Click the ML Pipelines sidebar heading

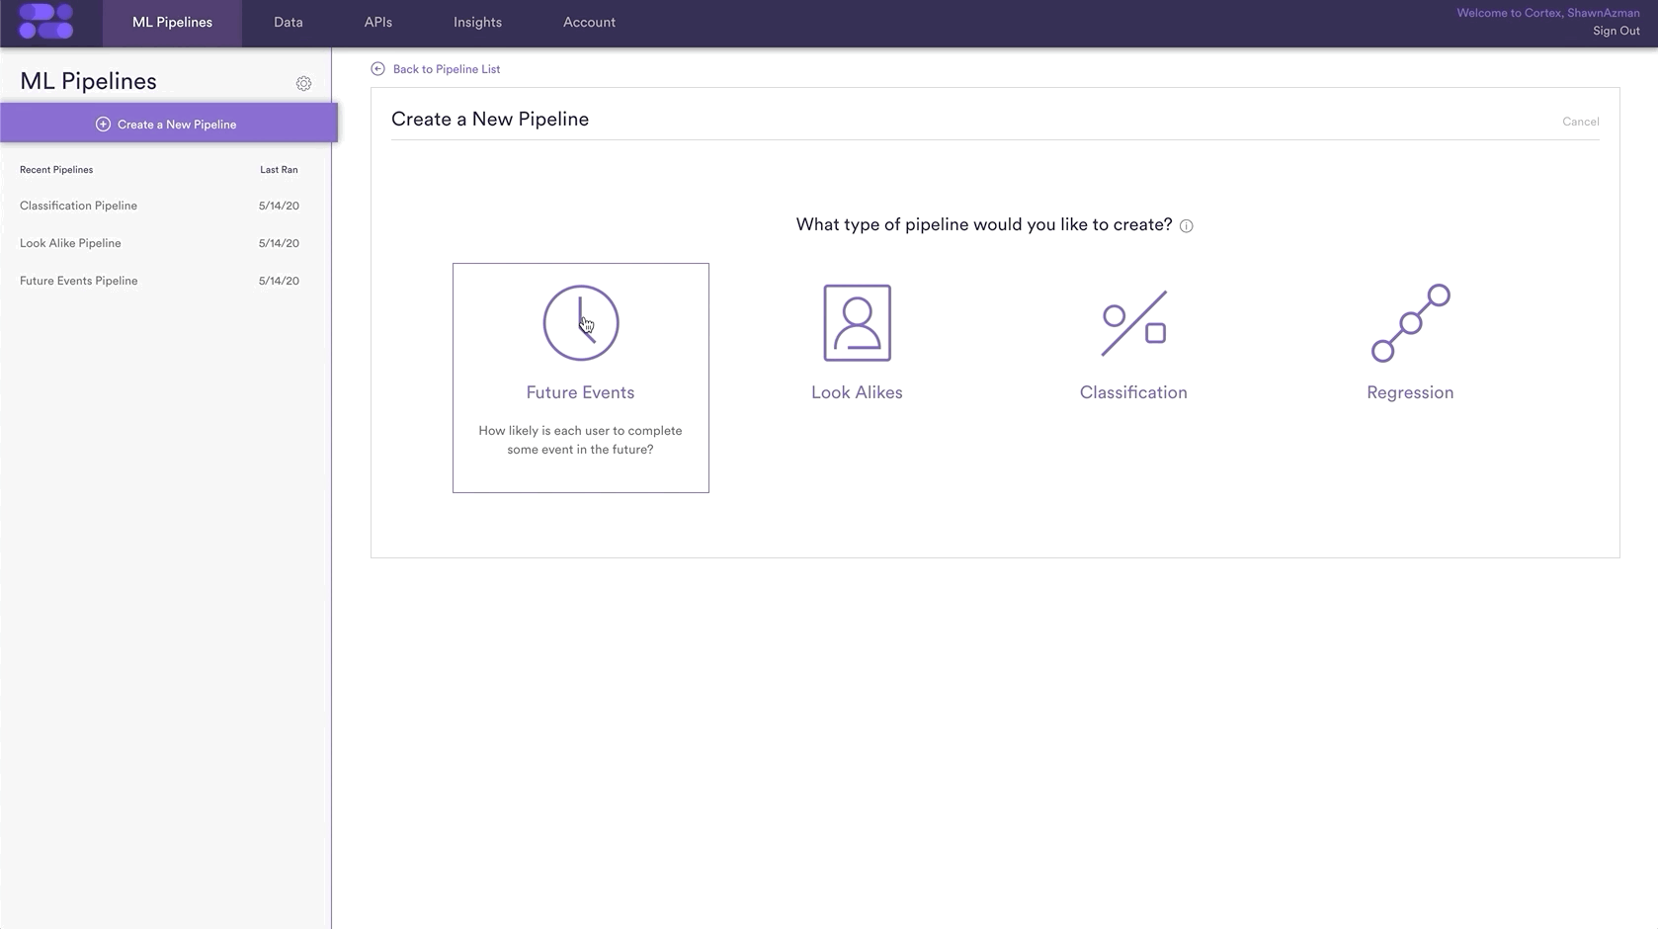(x=88, y=81)
